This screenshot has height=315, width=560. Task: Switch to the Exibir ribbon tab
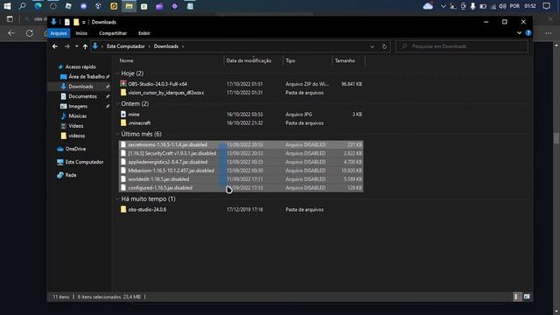(x=144, y=33)
